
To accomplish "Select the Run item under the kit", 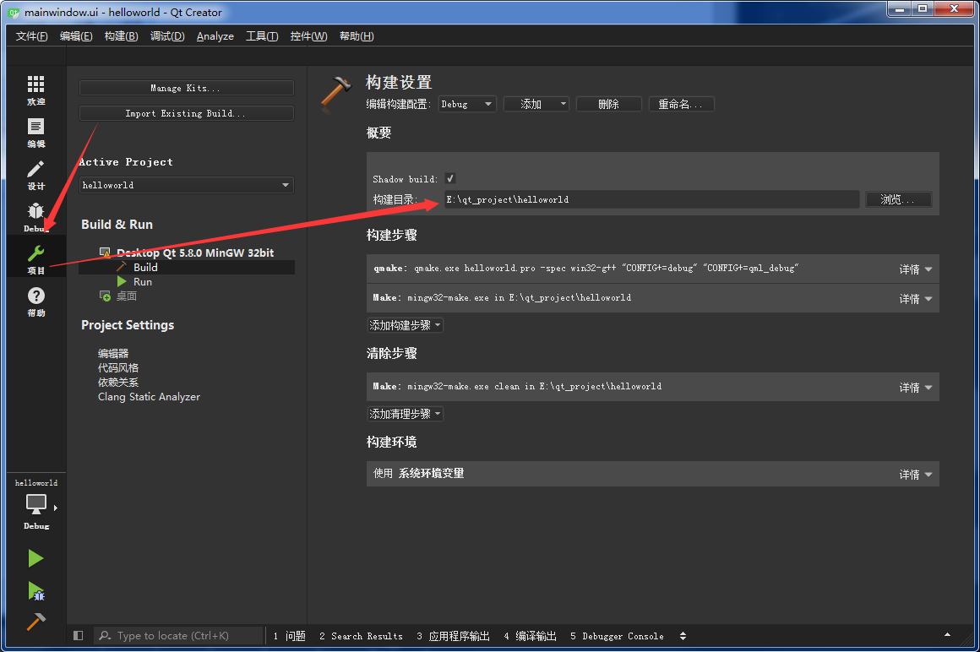I will point(143,281).
